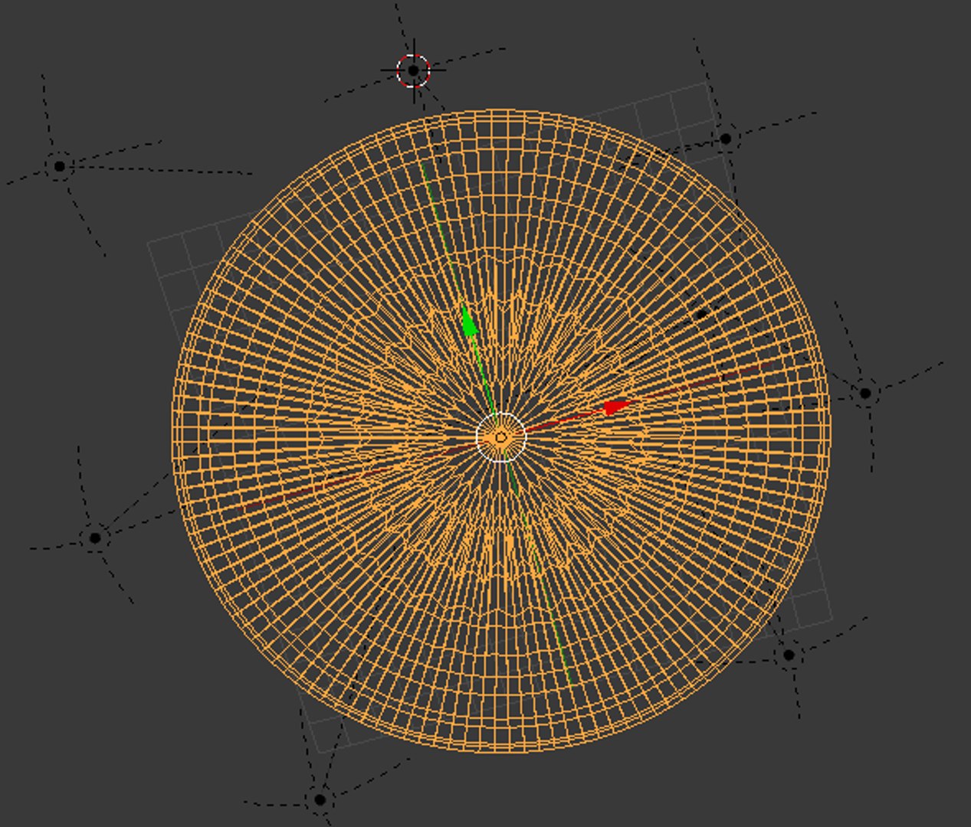Select the lamp at the very bottom of the view

pyautogui.click(x=320, y=799)
